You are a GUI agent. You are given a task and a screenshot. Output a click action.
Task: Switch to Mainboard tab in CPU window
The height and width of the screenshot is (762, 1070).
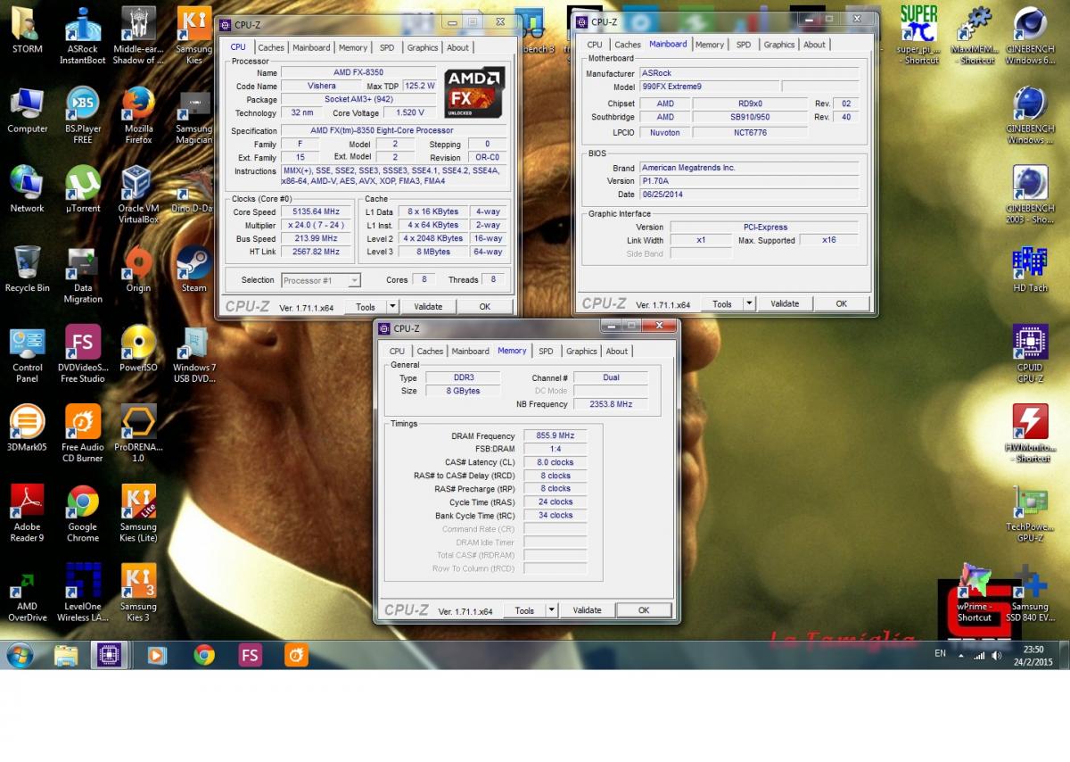click(311, 47)
